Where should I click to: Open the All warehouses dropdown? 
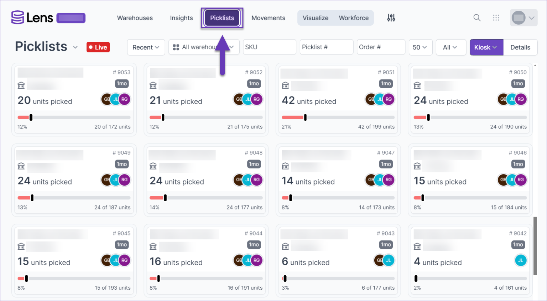204,47
